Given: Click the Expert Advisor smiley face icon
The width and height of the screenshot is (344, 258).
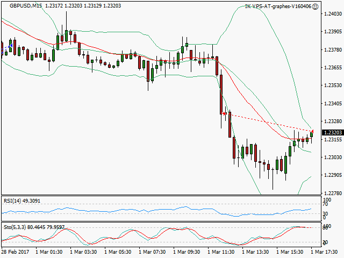Looking at the screenshot, I should click(315, 6).
